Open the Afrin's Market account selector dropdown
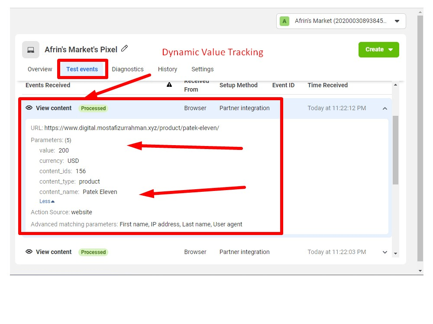The width and height of the screenshot is (433, 324). point(397,21)
